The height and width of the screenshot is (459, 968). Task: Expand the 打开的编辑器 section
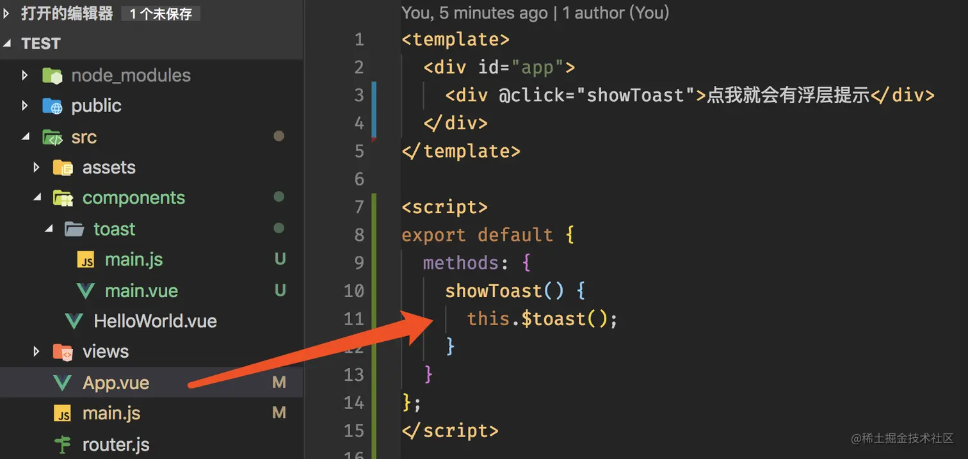(x=7, y=12)
